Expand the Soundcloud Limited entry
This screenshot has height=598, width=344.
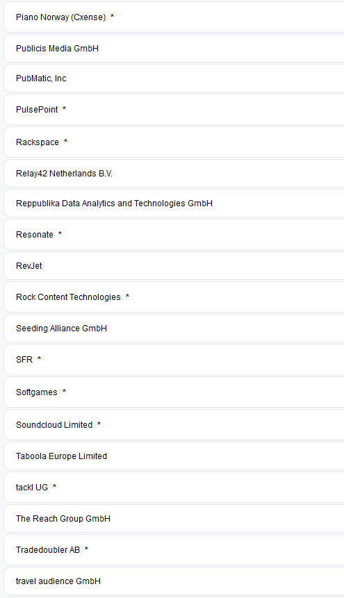(x=174, y=425)
